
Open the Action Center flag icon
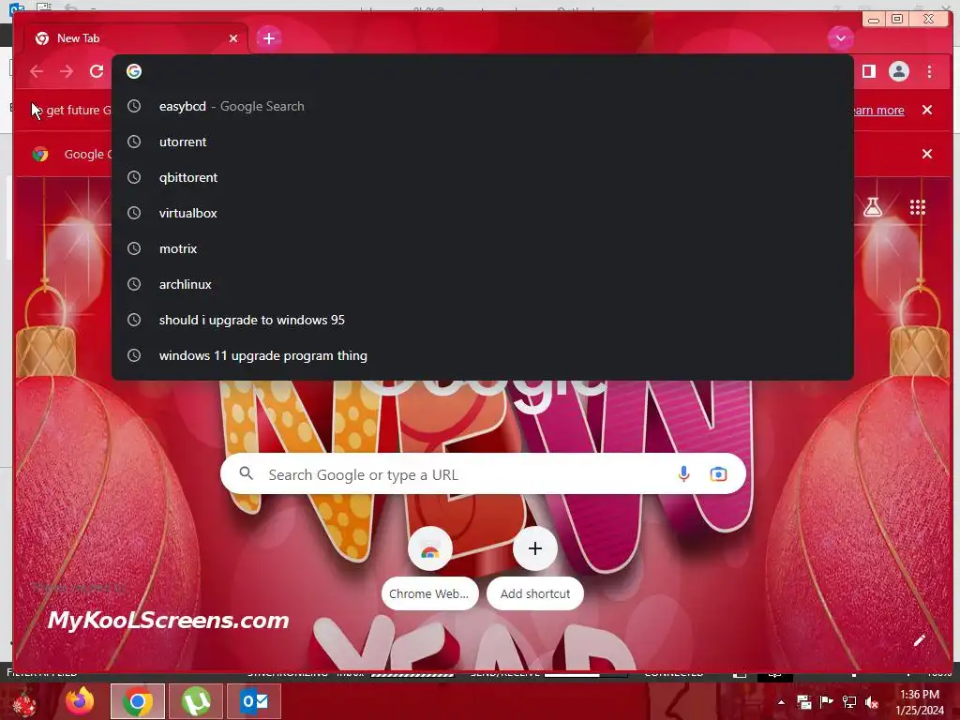[x=827, y=702]
